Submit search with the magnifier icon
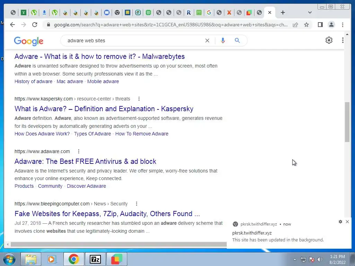The image size is (355, 266). (237, 41)
